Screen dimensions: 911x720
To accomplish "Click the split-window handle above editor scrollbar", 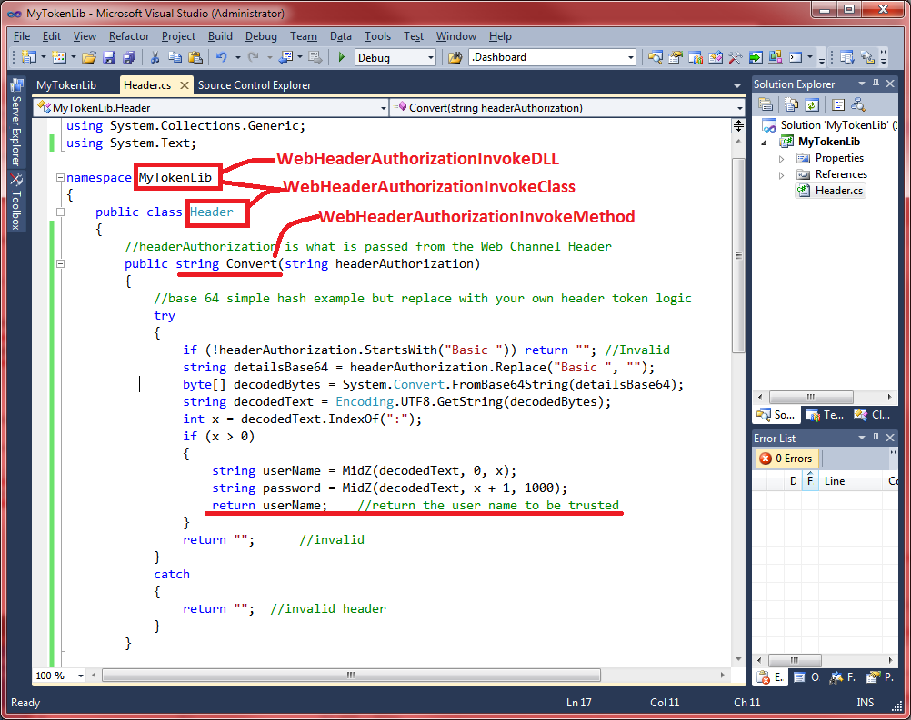I will tap(738, 126).
